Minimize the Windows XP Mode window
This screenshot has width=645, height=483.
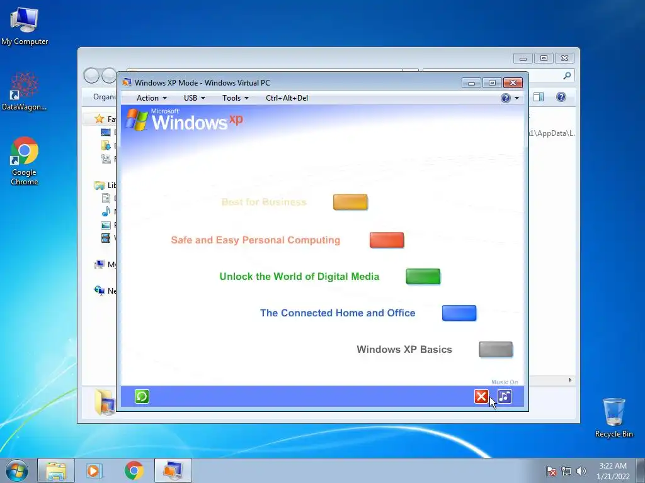click(x=471, y=83)
